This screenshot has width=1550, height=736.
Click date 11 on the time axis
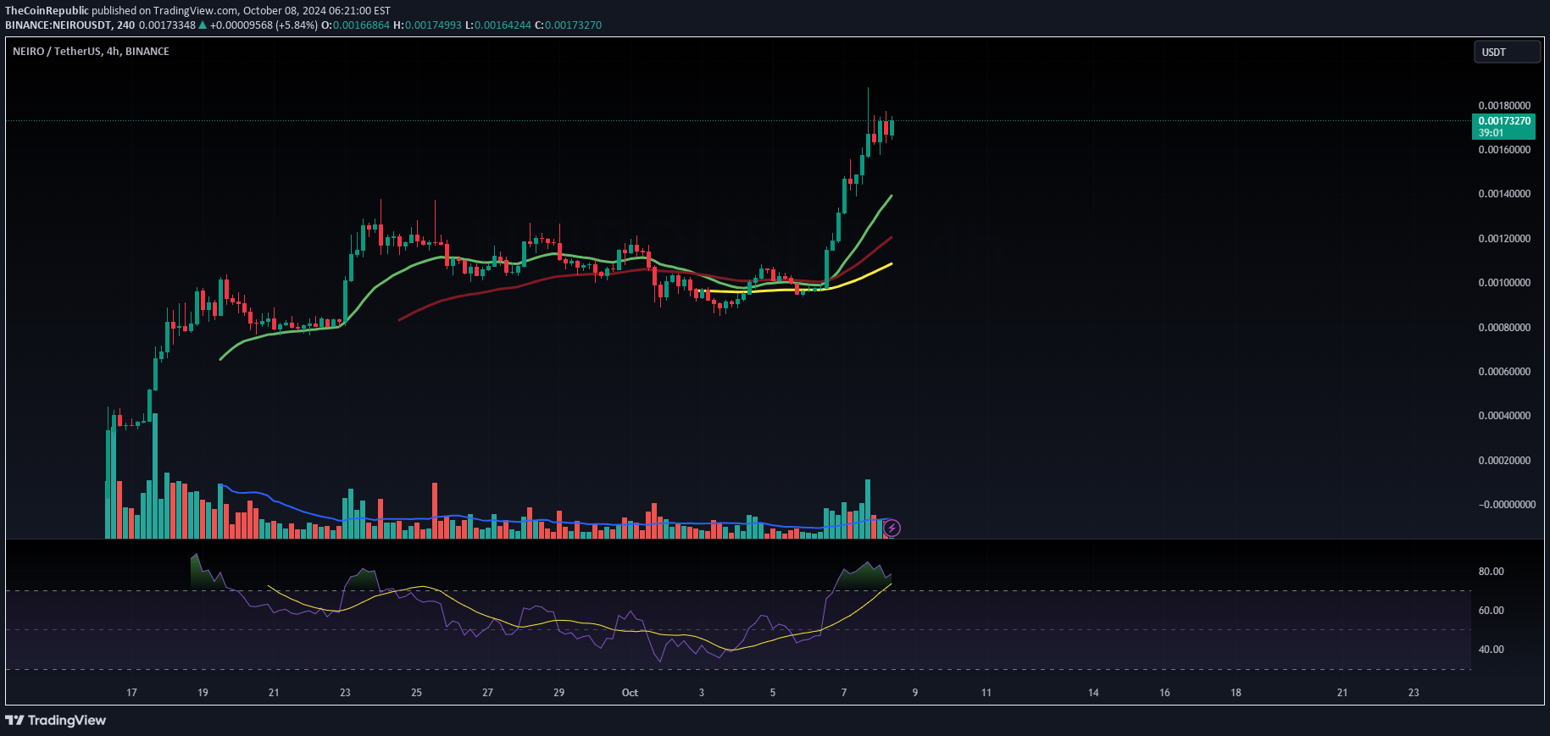[986, 693]
